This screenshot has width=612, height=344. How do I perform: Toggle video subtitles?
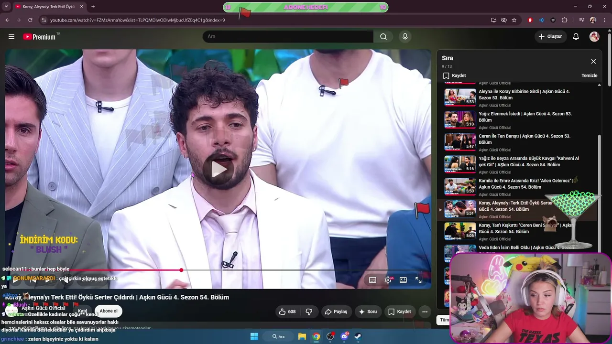click(372, 280)
